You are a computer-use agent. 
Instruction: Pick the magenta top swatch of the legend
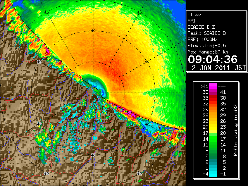(213, 86)
